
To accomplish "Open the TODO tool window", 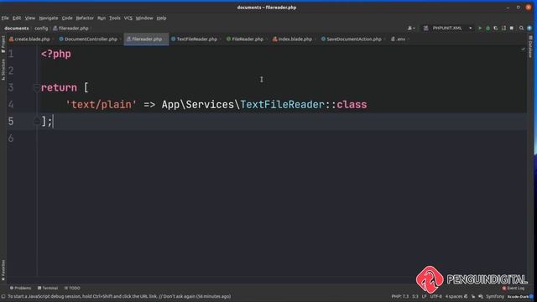I will [72, 288].
